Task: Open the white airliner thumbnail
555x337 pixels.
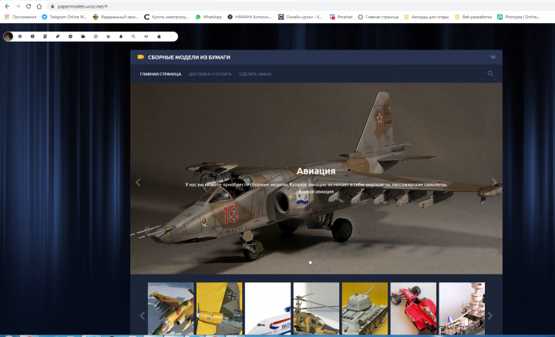Action: pyautogui.click(x=267, y=308)
